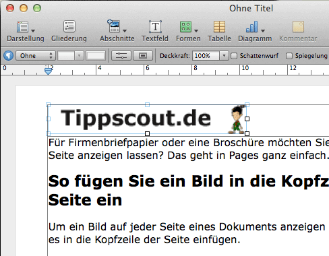
Task: Click the Formen dropdown arrow
Action: (196, 31)
